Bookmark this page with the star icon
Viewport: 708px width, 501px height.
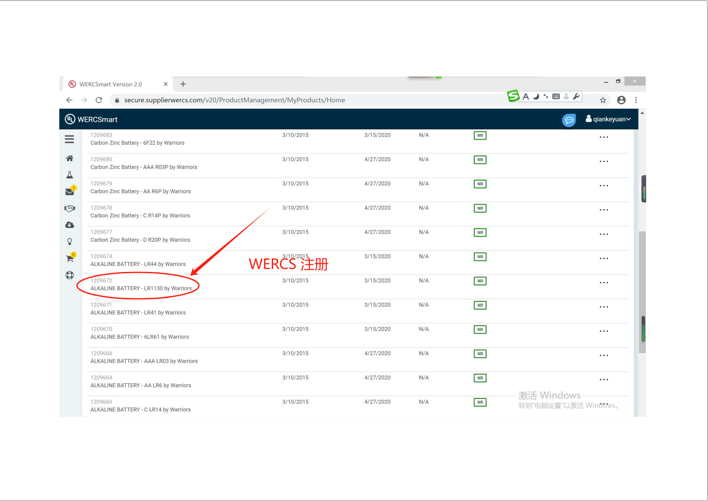point(603,100)
